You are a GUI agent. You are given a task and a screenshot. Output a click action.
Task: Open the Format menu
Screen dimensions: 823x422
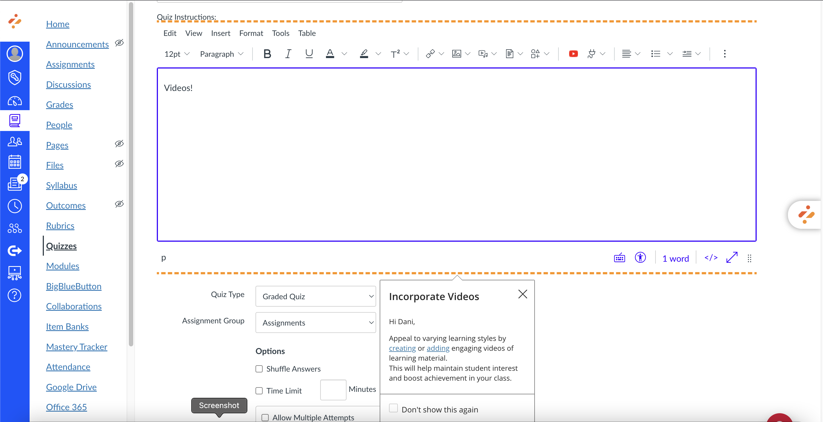(251, 33)
